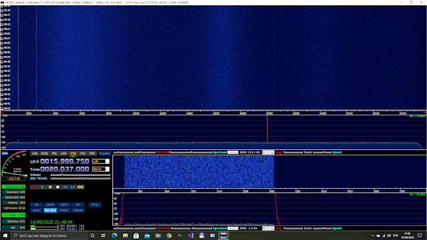This screenshot has width=427, height=240.
Task: Adjust the Volume slider
Action: point(80,175)
